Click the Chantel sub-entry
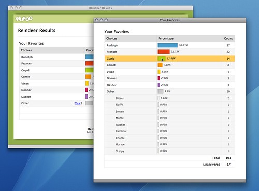Viewport: 259px width, 191px height. tap(121, 138)
